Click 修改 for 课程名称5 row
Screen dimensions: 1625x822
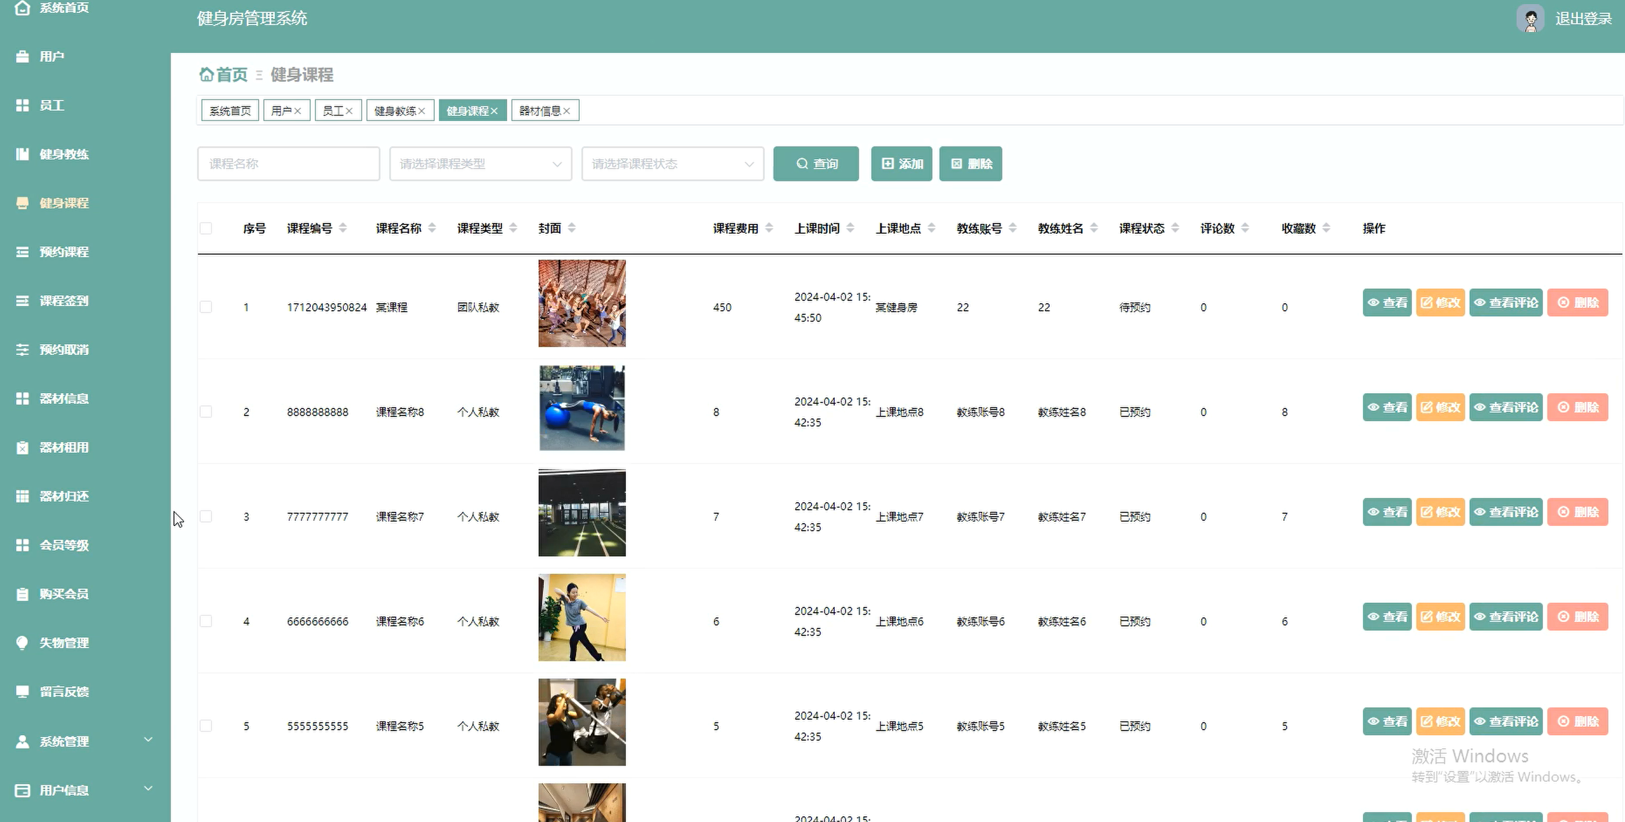click(1440, 721)
